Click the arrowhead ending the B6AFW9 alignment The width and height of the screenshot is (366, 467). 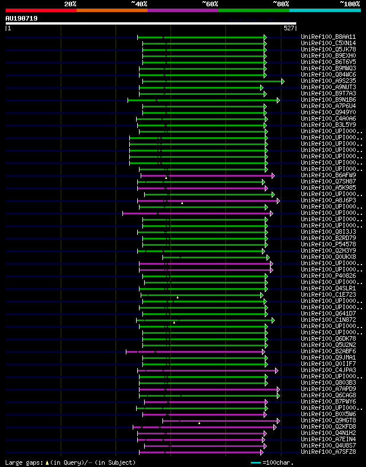pos(273,175)
